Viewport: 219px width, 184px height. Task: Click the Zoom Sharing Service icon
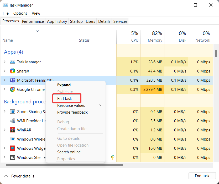click(13, 111)
